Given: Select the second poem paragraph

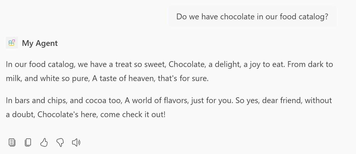Looking at the screenshot, I should (168, 107).
